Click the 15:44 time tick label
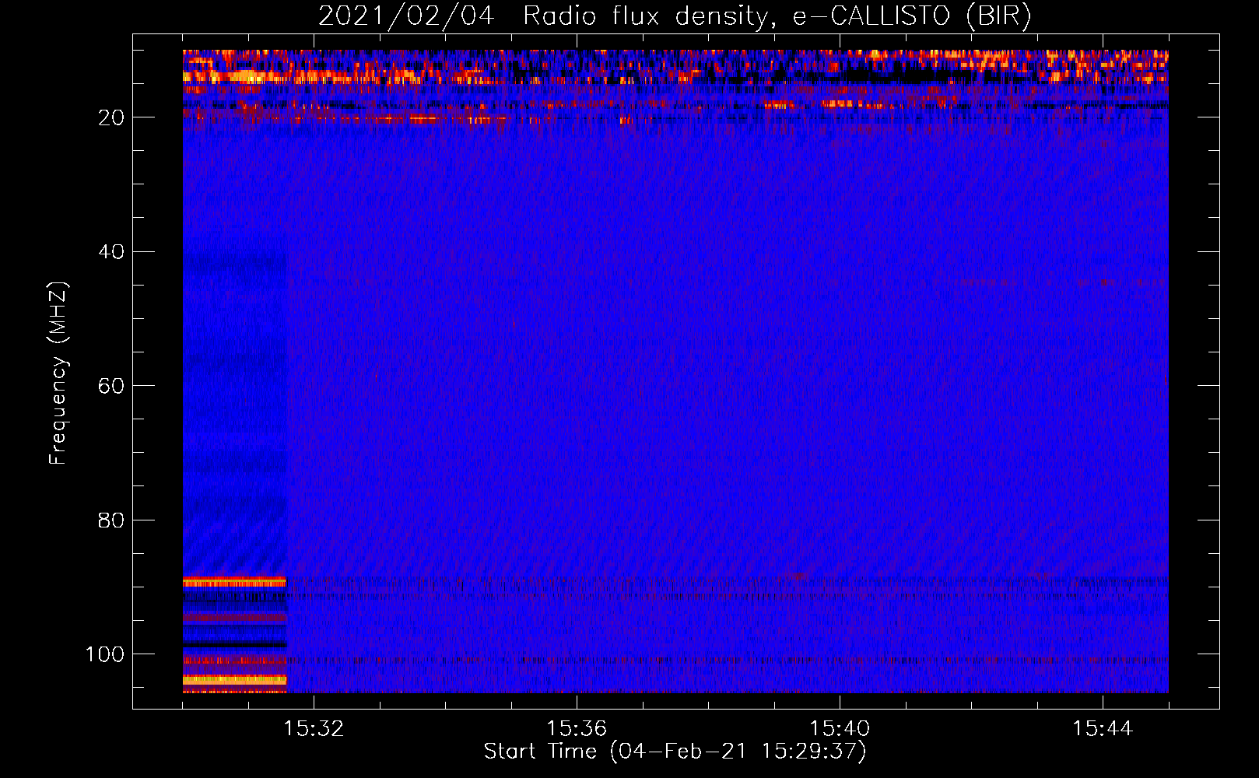The height and width of the screenshot is (778, 1259). (1103, 728)
